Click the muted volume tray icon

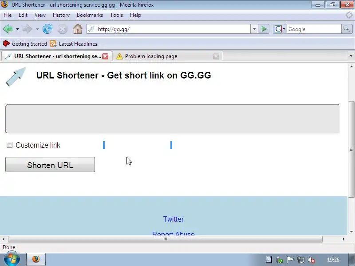point(312,260)
